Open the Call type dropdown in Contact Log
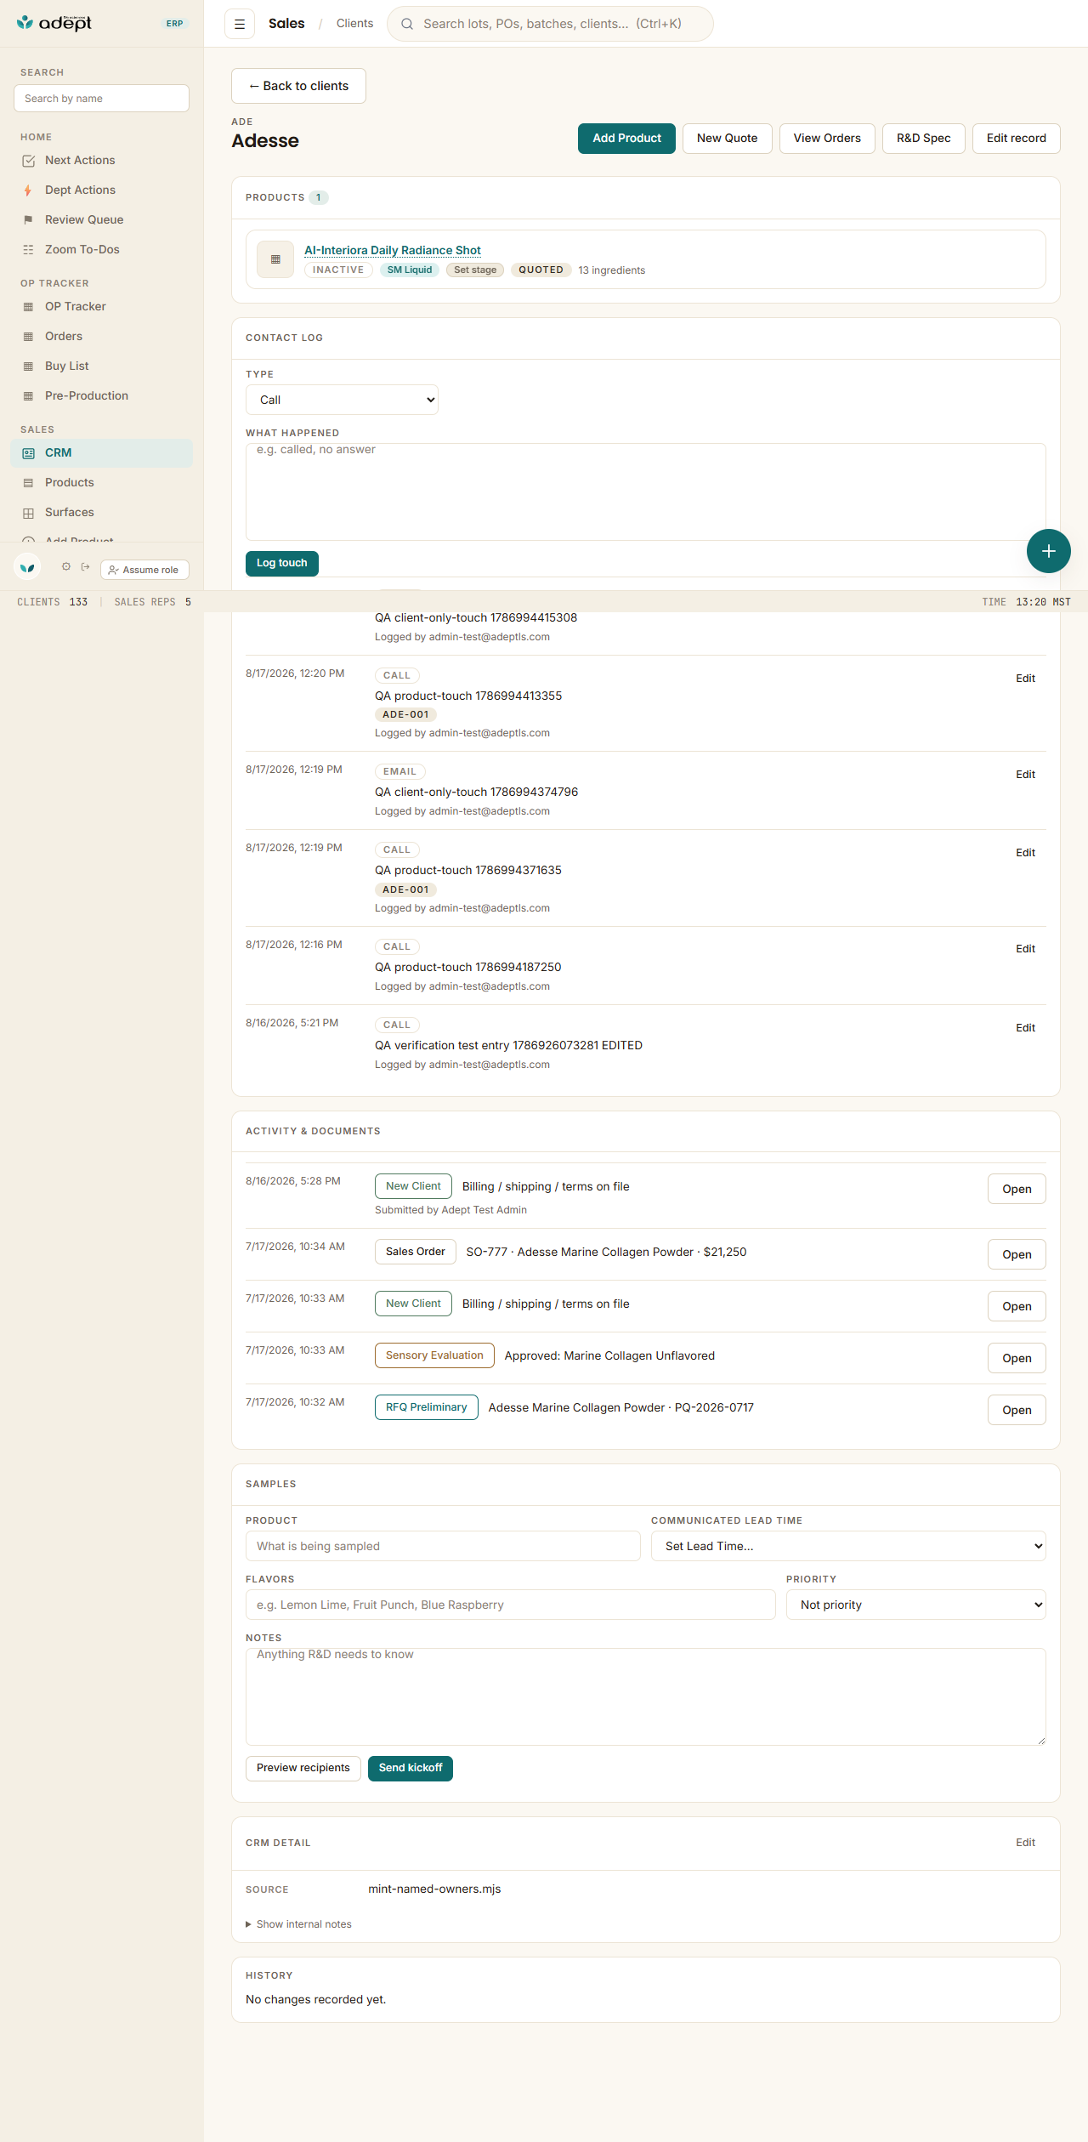 click(342, 400)
